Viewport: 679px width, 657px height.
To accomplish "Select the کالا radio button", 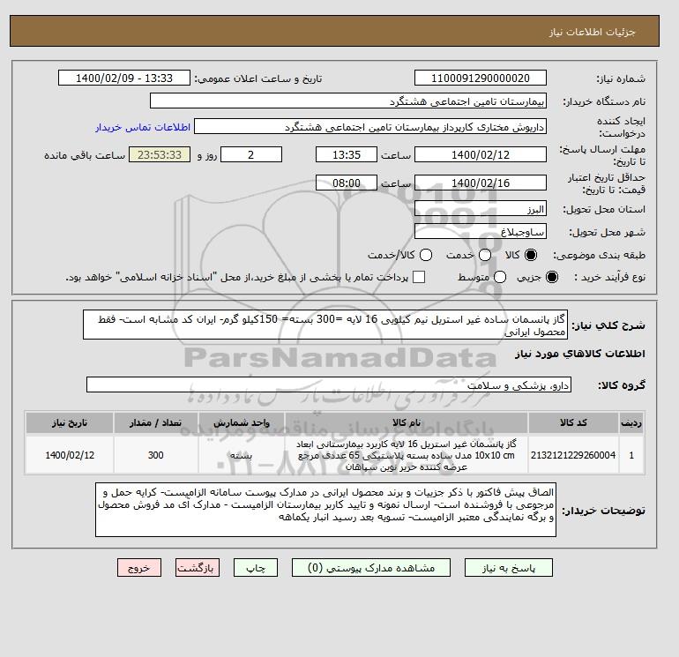I will pos(531,255).
